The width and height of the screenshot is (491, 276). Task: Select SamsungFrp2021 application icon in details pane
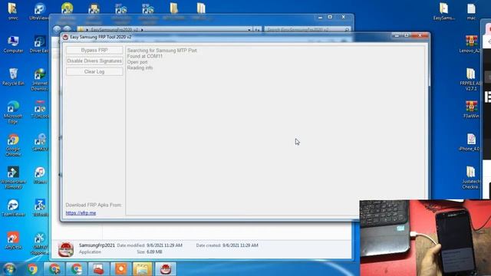[66, 249]
